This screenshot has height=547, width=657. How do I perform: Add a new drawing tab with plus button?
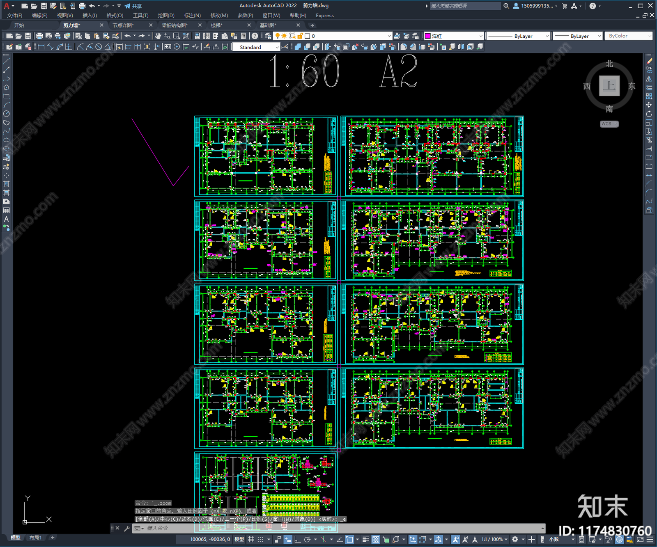(312, 25)
